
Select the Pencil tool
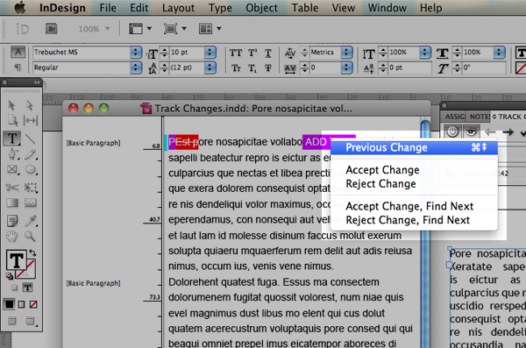(31, 154)
